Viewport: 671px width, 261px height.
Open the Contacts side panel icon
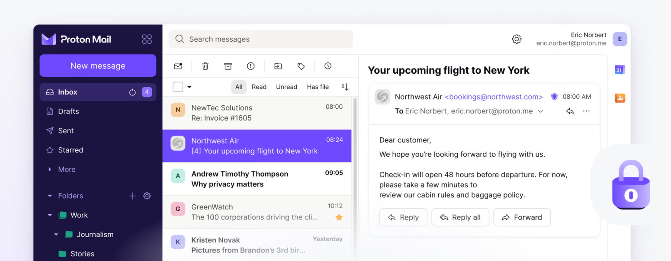[x=620, y=98]
